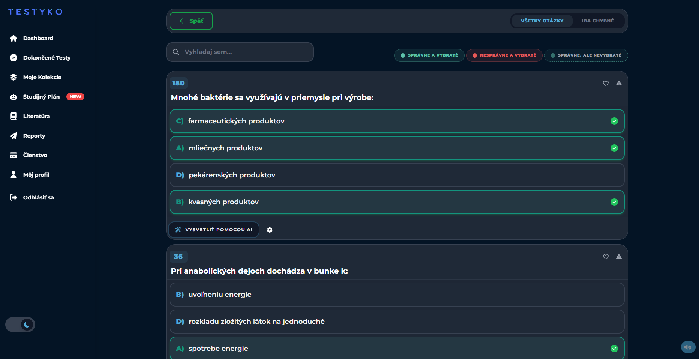Open AI explanation settings gear icon
The image size is (699, 359).
coord(270,230)
